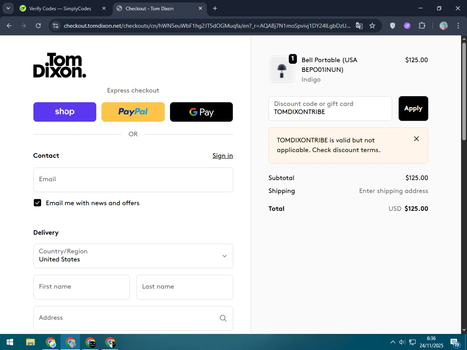The width and height of the screenshot is (467, 350).
Task: Click the USD $125.00 total amount
Action: pos(408,209)
